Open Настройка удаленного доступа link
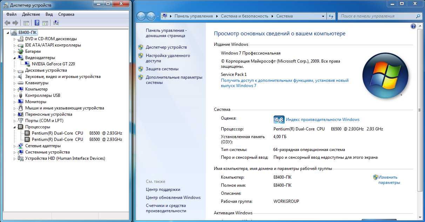Viewport: 425px width, 222px height. tap(168, 58)
